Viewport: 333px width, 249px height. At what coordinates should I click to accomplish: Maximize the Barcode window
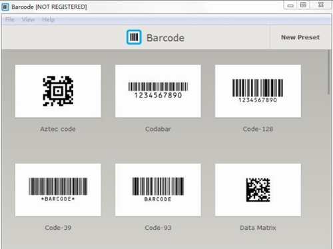(x=303, y=5)
